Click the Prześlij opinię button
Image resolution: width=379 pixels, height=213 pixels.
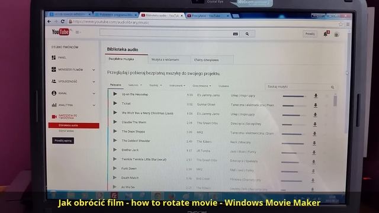(63, 141)
